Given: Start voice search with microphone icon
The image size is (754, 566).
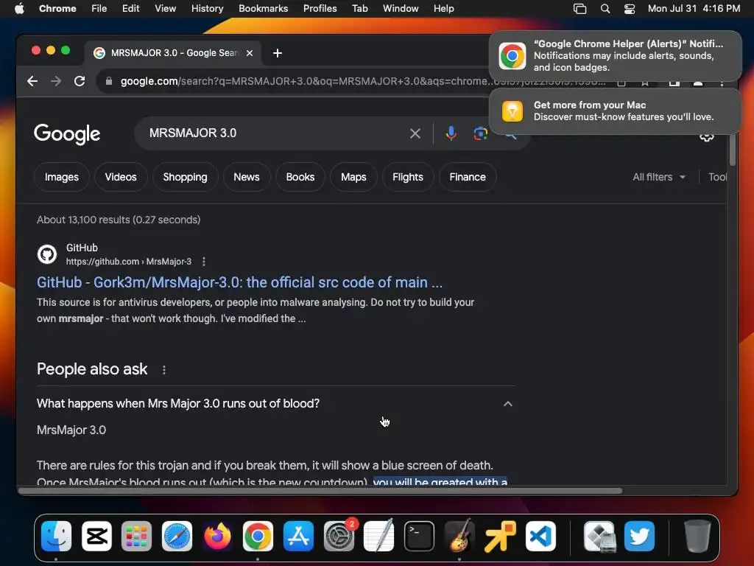Looking at the screenshot, I should pyautogui.click(x=451, y=133).
